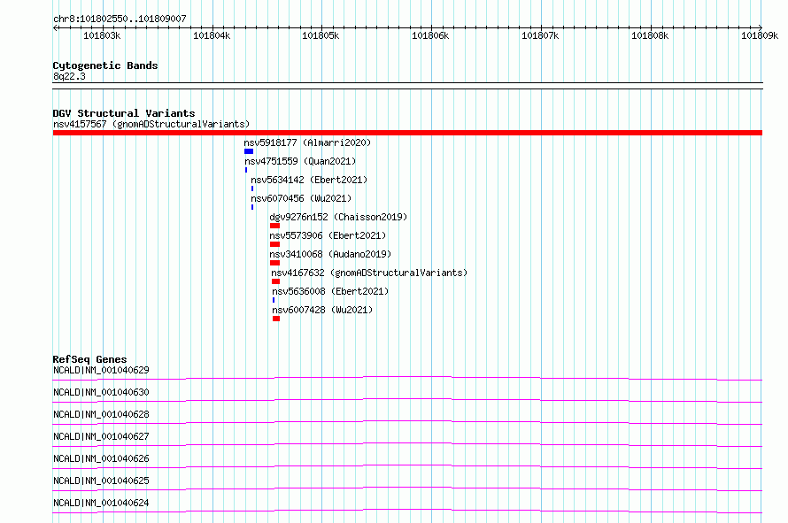Open the nsv4751559 (Quan2021) label
Image resolution: width=788 pixels, height=523 pixels.
point(300,161)
